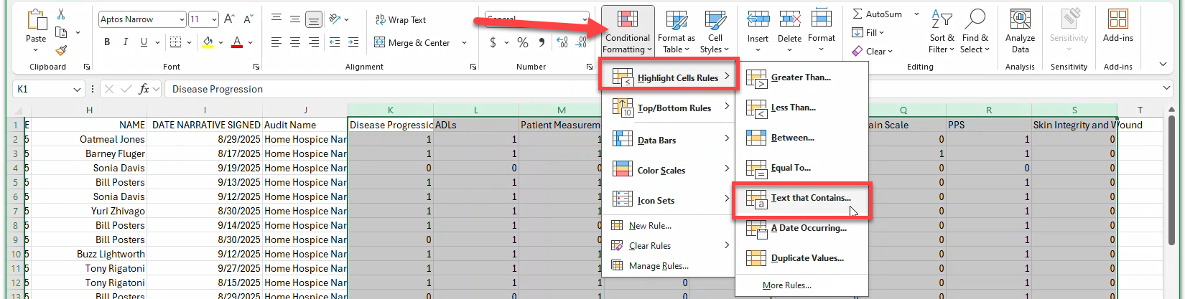Open the Sort & Filter tool

[x=942, y=31]
